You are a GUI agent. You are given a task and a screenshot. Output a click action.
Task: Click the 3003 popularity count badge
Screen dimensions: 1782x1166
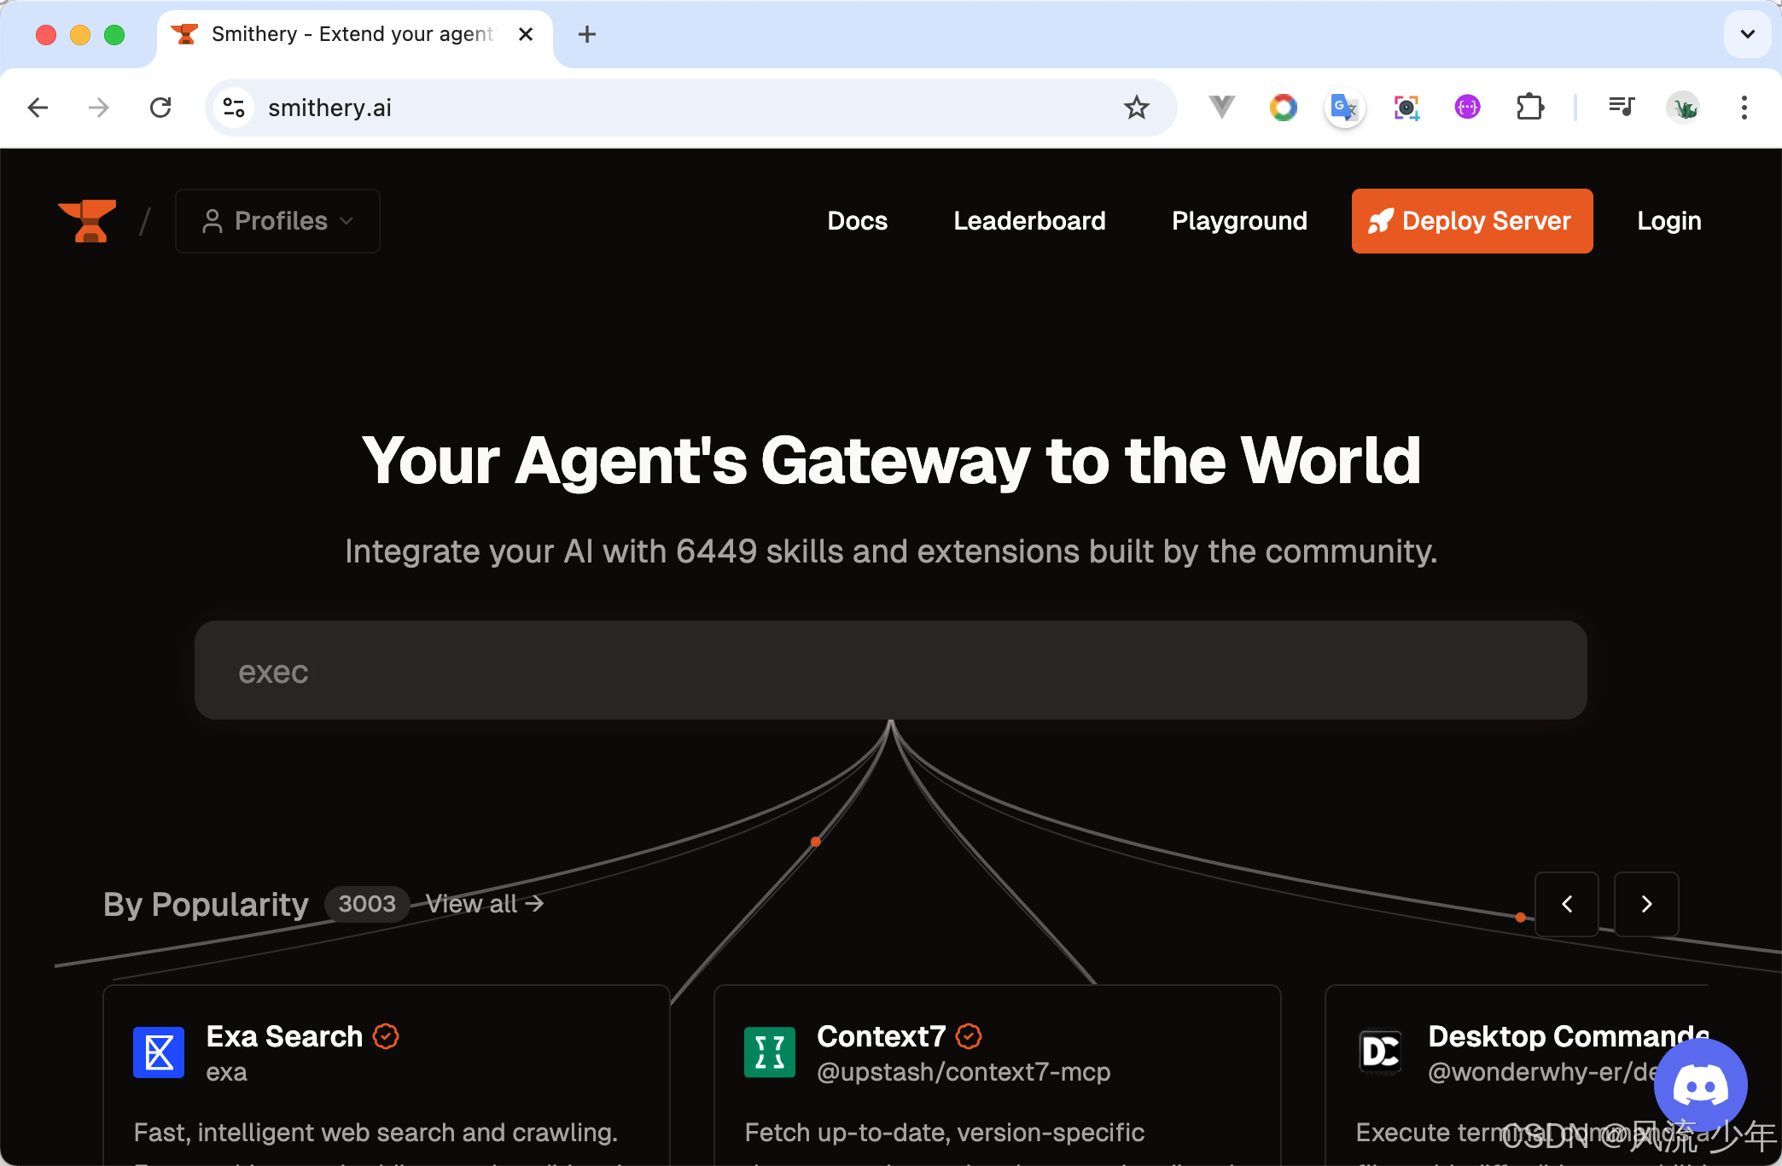[x=367, y=904]
